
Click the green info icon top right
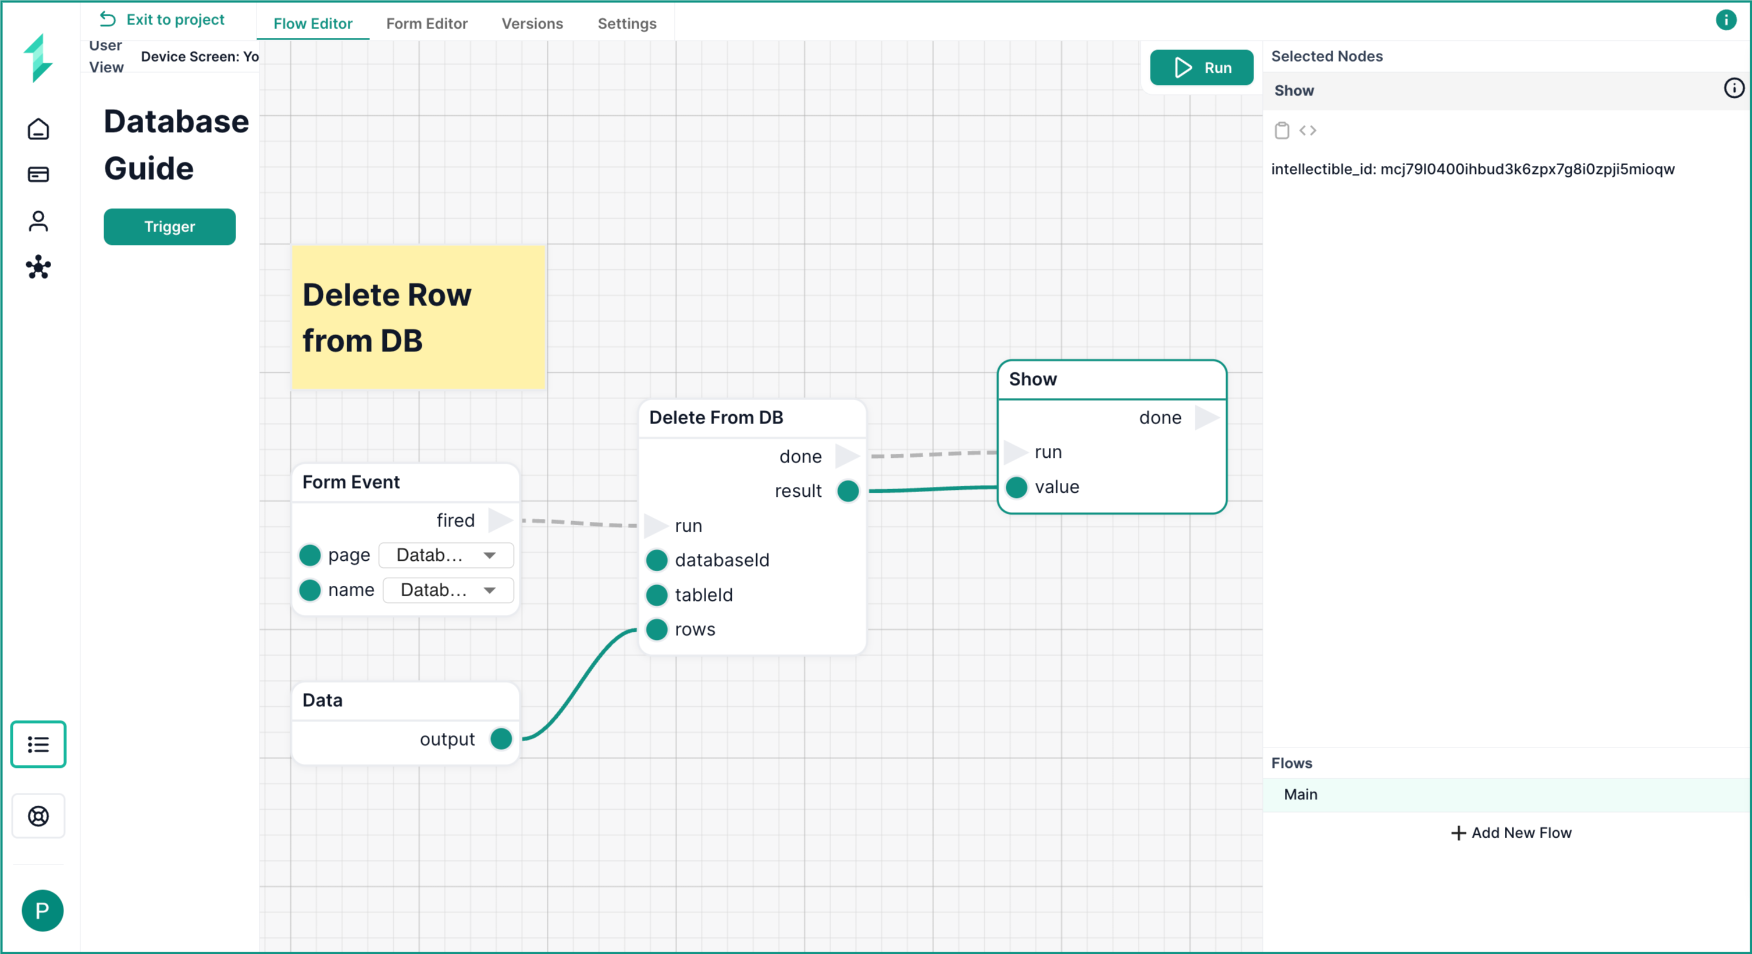pos(1725,20)
